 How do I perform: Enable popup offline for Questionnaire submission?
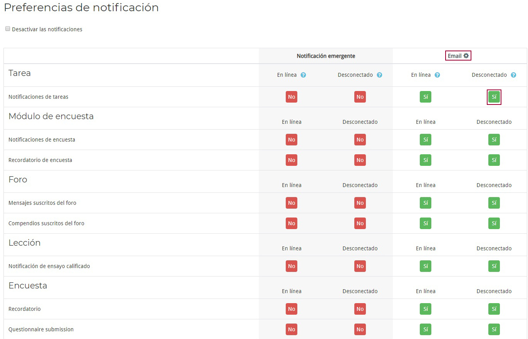click(x=360, y=329)
